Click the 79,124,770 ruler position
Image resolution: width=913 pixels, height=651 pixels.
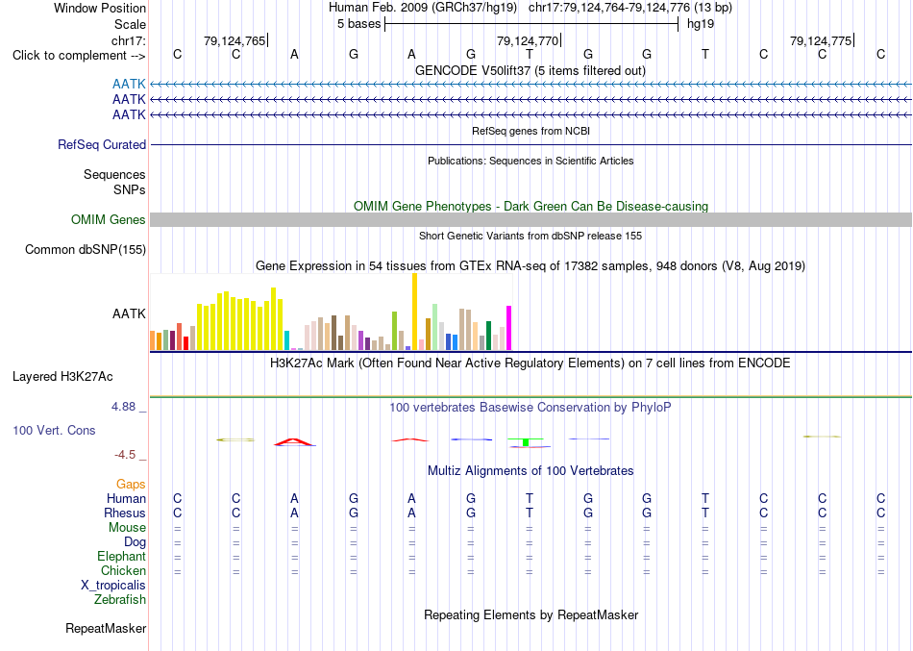tap(528, 40)
